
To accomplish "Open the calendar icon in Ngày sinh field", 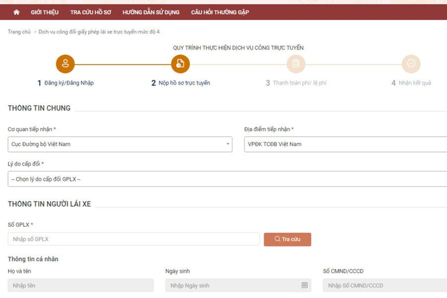I will click(305, 285).
